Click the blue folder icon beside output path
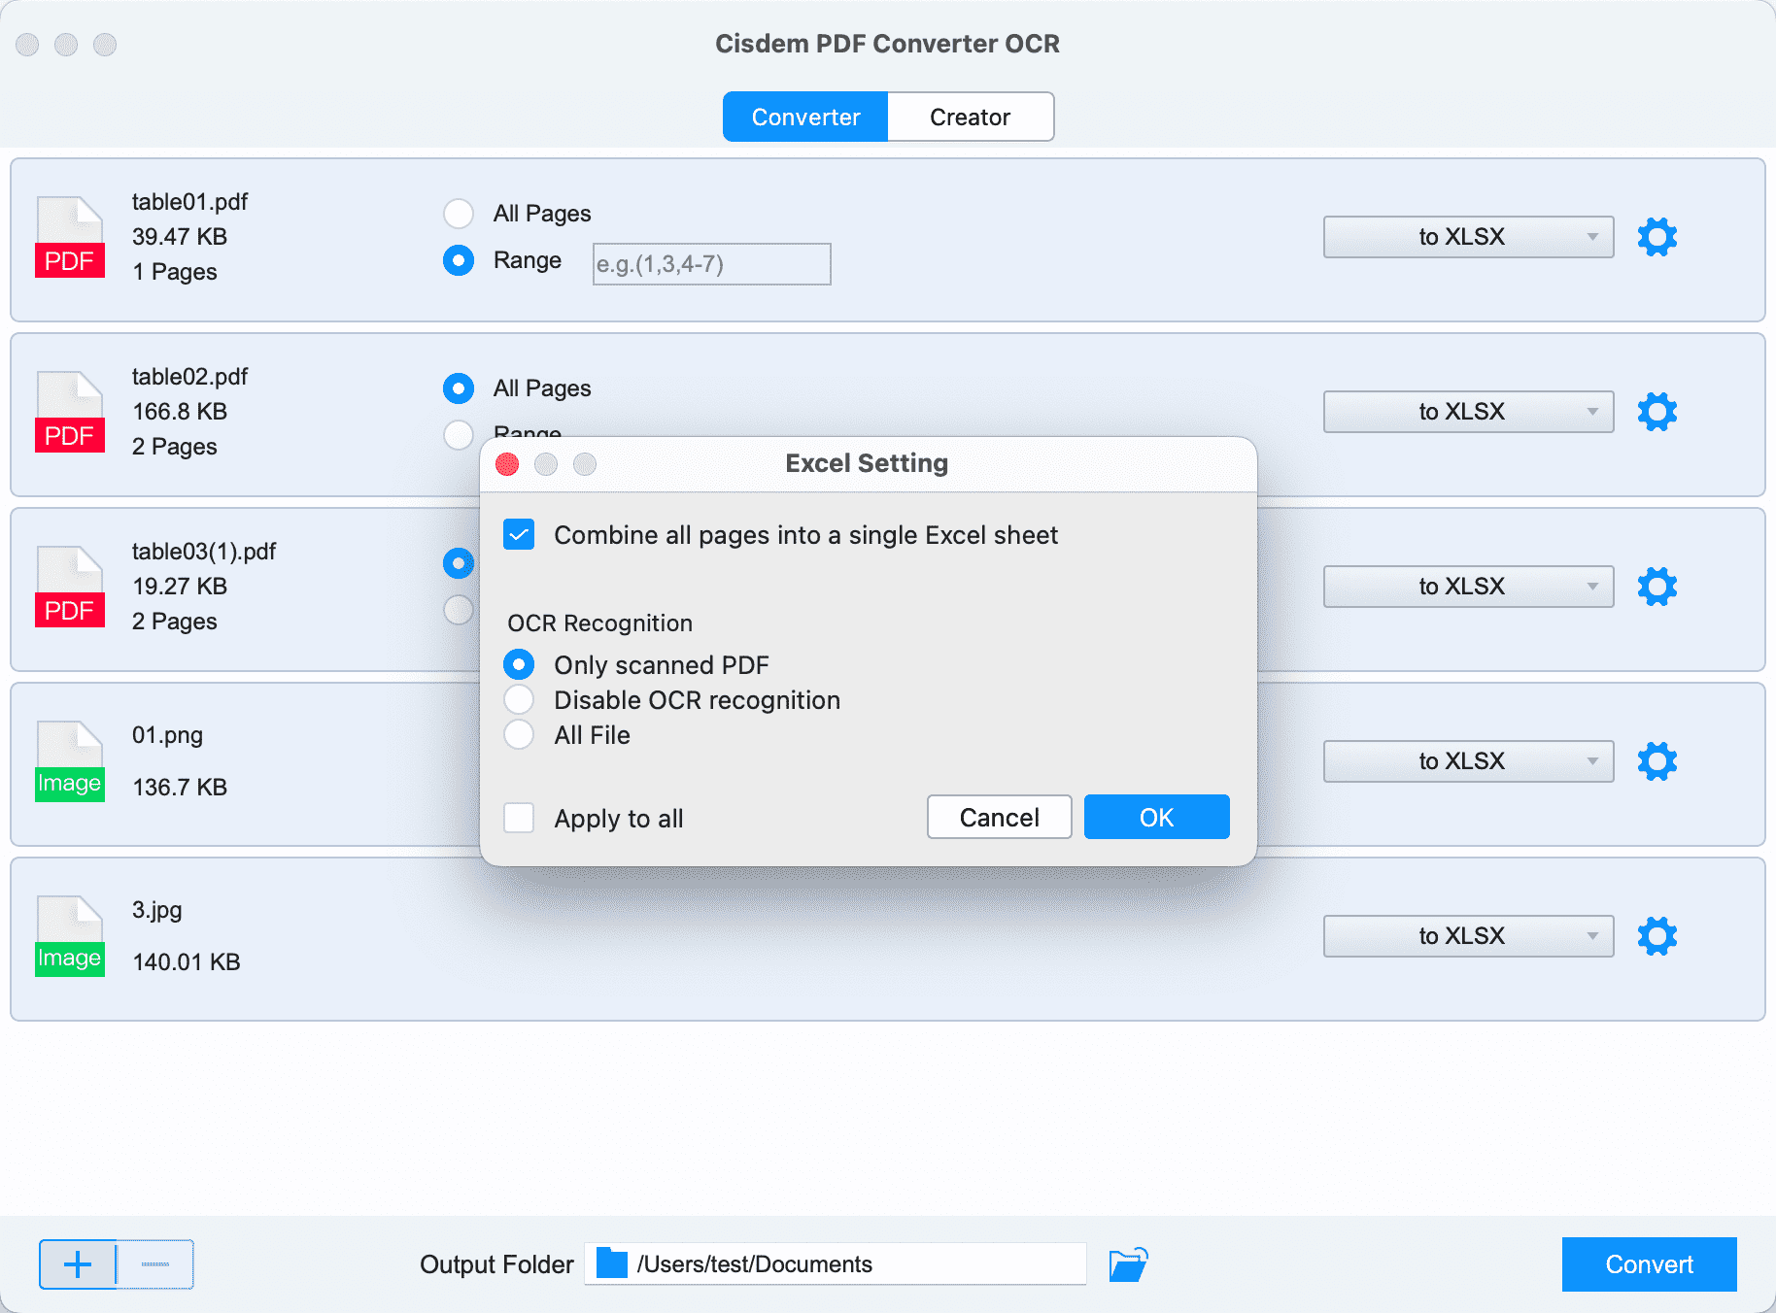This screenshot has width=1776, height=1313. tap(611, 1262)
